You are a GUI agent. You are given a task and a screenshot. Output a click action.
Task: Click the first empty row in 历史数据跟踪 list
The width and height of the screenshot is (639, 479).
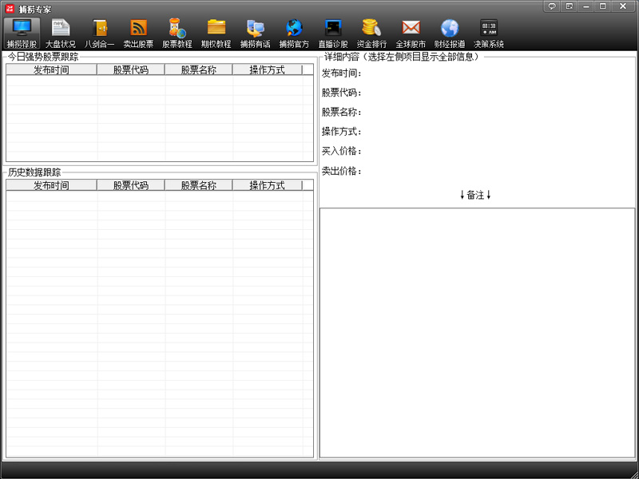(x=158, y=197)
